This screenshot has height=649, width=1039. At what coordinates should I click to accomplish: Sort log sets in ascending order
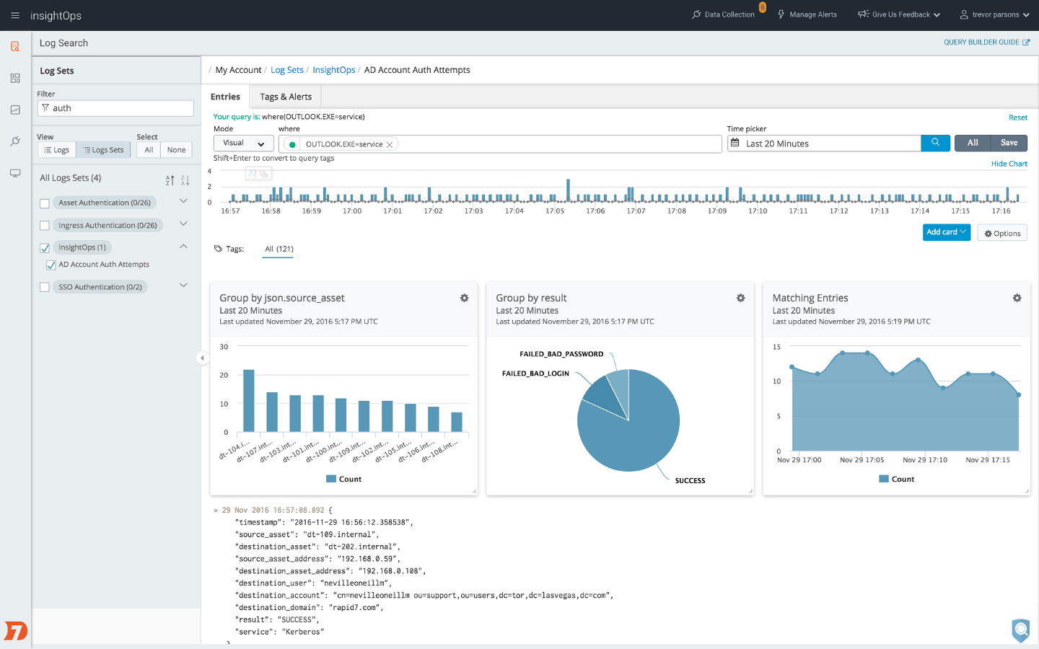coord(170,180)
